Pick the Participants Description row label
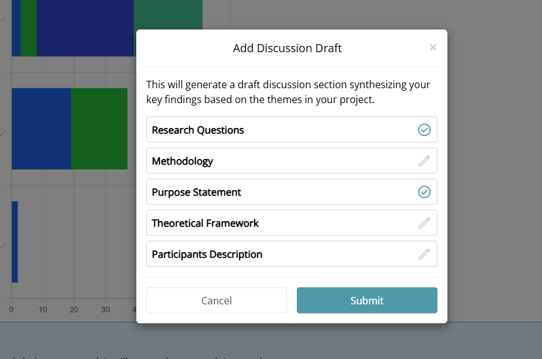This screenshot has width=542, height=359. (x=207, y=255)
